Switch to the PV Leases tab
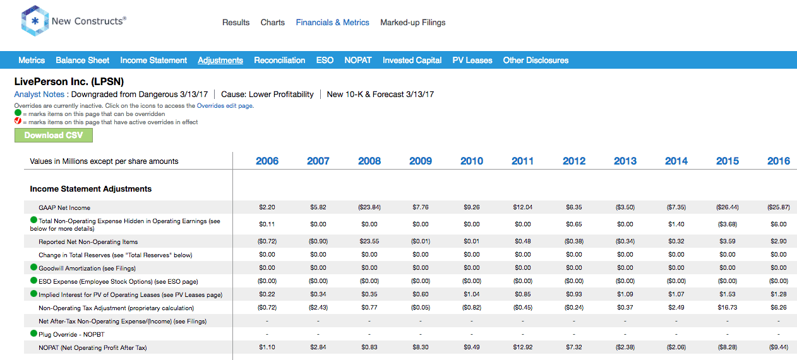 pyautogui.click(x=472, y=61)
